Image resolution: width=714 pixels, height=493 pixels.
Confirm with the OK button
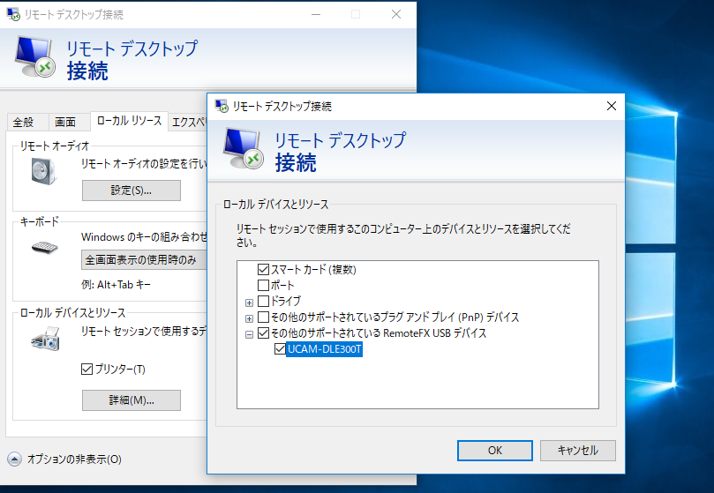495,450
